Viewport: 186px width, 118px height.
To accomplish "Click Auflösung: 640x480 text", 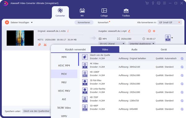I will pos(128,109).
